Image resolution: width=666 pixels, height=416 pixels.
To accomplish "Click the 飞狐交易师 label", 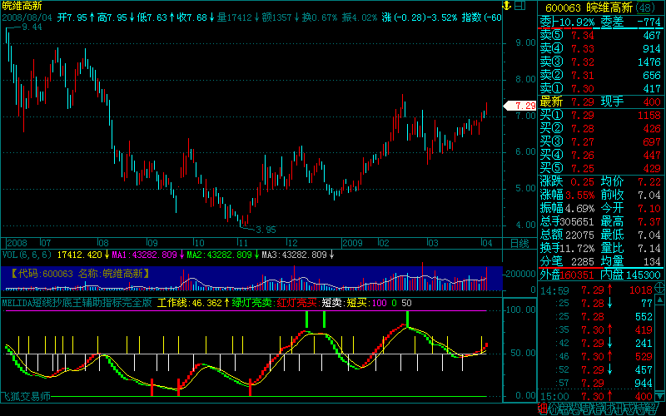I will (26, 397).
